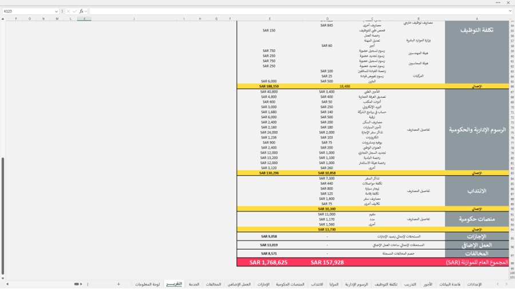Click the SAR 11,000 cell
515x289 pixels.
coord(327,214)
